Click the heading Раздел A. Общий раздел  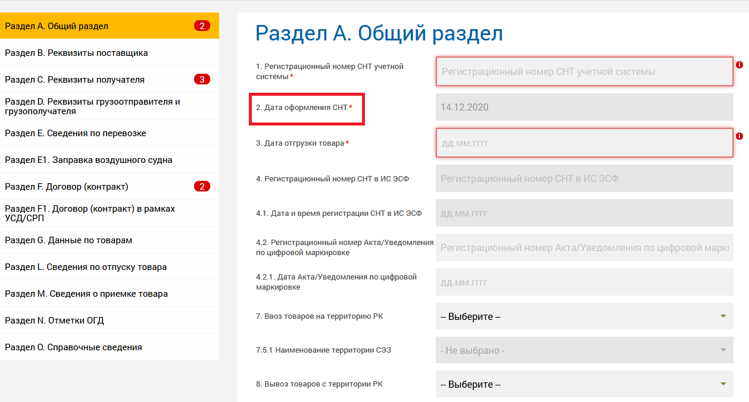pyautogui.click(x=379, y=33)
